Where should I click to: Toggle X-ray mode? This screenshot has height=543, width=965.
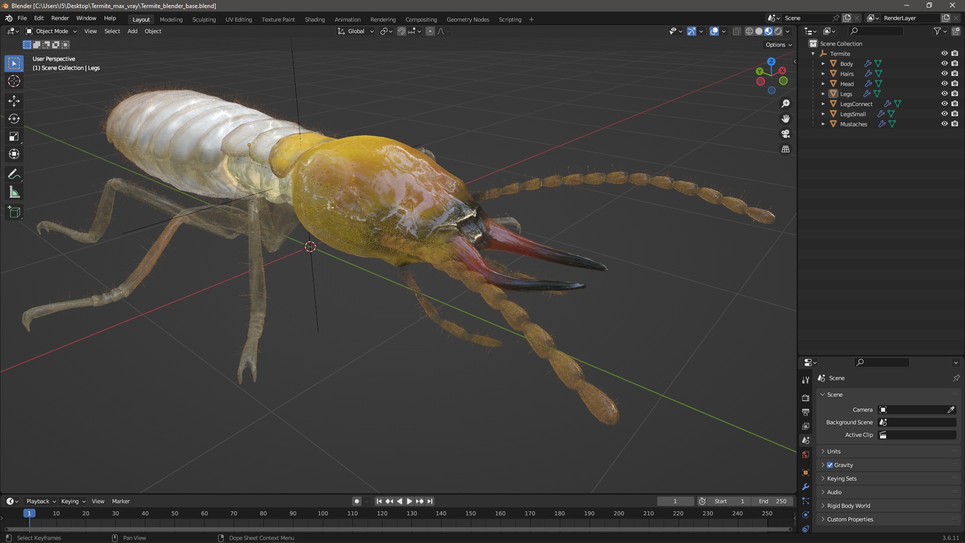(736, 31)
